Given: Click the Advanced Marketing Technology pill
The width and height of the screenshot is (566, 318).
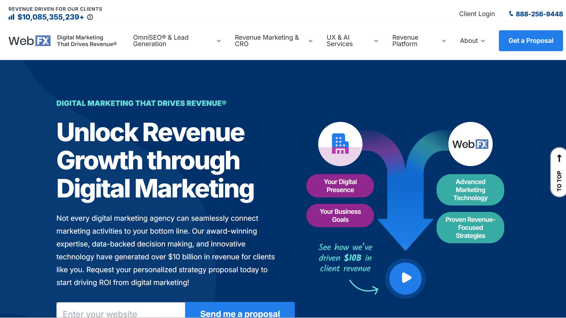Looking at the screenshot, I should click(470, 190).
